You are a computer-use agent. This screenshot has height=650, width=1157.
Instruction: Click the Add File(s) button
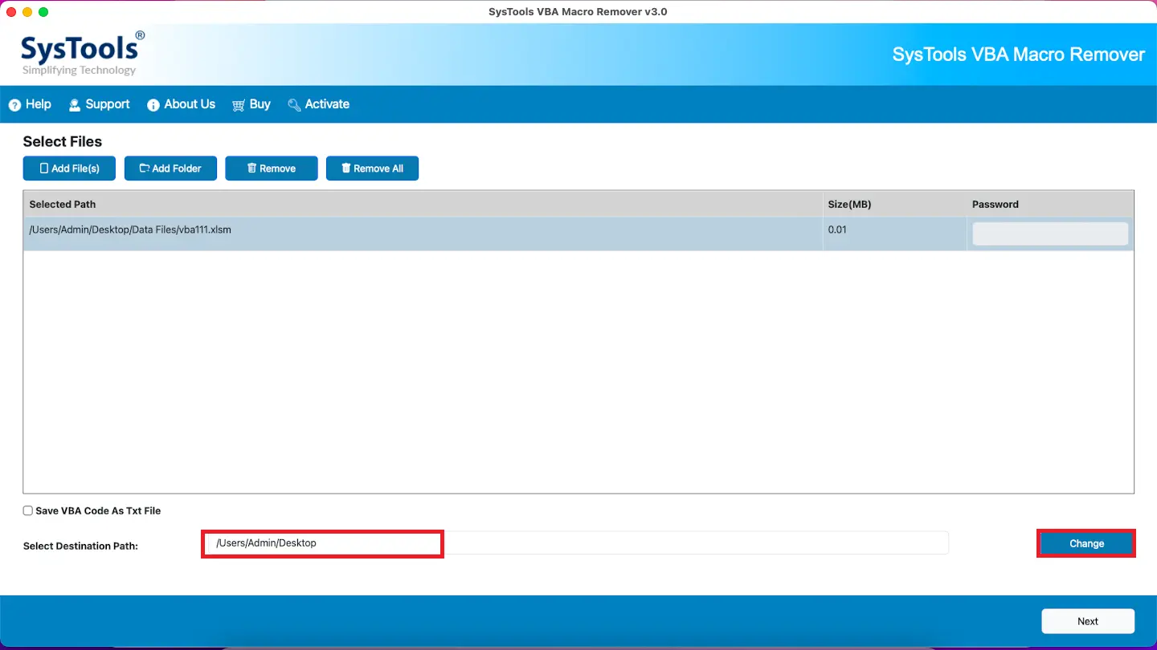(69, 169)
